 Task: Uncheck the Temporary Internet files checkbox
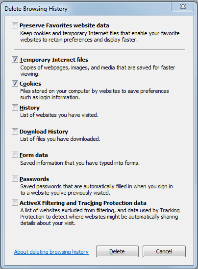coord(15,60)
